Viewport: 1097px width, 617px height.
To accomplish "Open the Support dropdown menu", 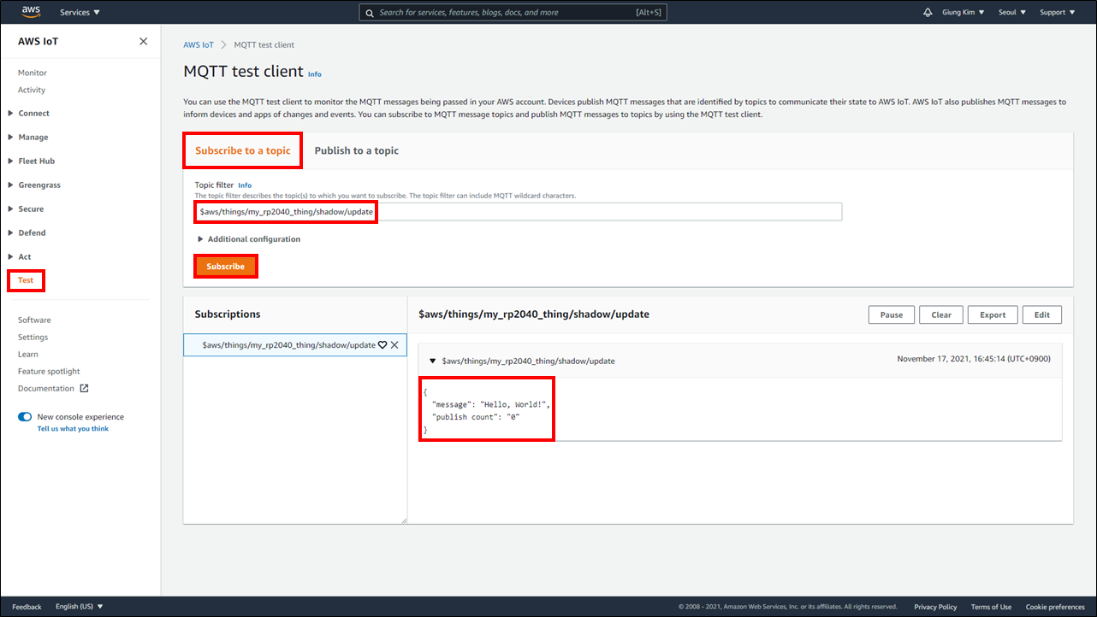I will 1057,12.
